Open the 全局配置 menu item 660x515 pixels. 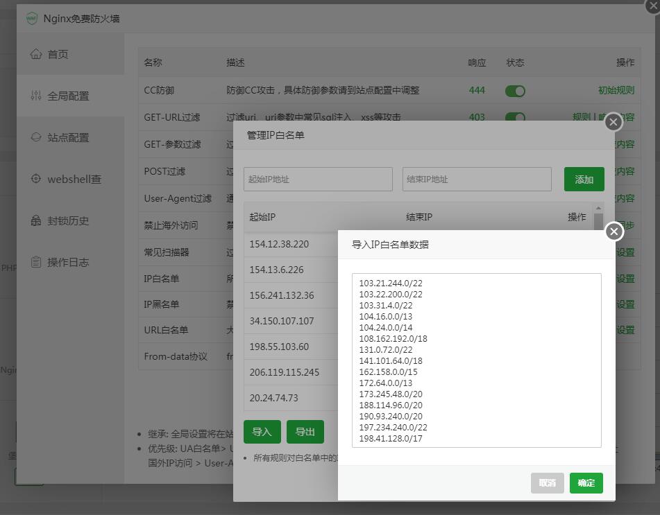[68, 96]
